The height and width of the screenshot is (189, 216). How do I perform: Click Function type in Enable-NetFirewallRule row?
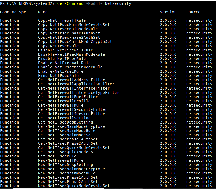[x=10, y=63]
